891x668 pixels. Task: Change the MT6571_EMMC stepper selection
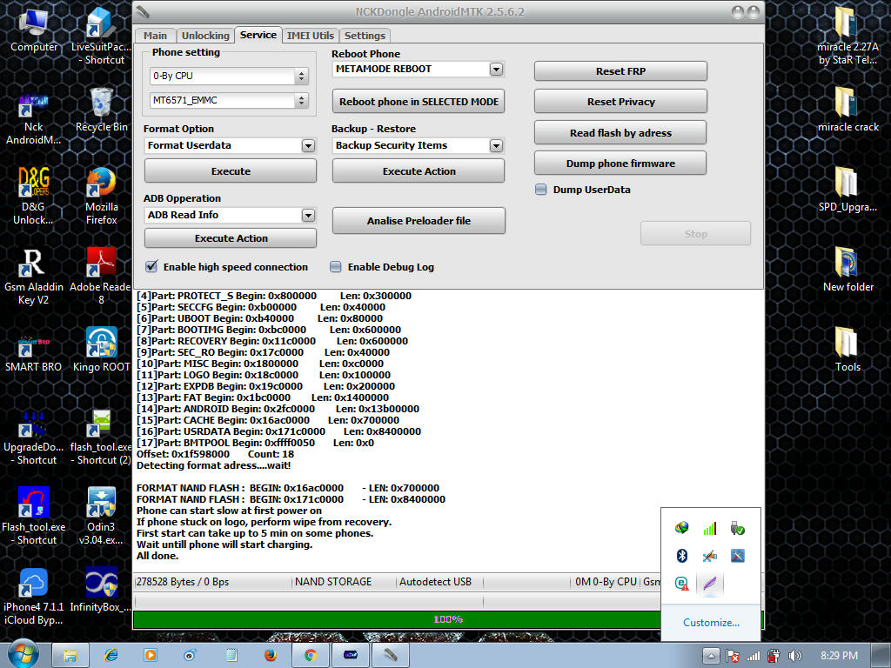point(301,101)
